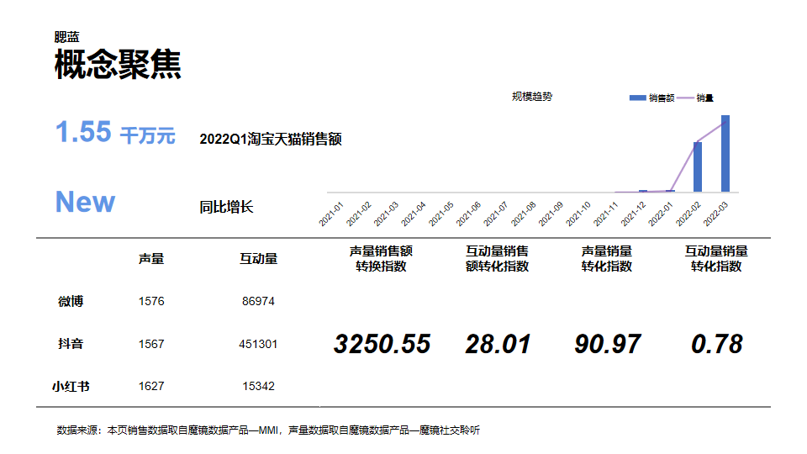Viewport: 807px width, 454px height.
Task: Click the 数据来源 footnote text
Action: (268, 430)
